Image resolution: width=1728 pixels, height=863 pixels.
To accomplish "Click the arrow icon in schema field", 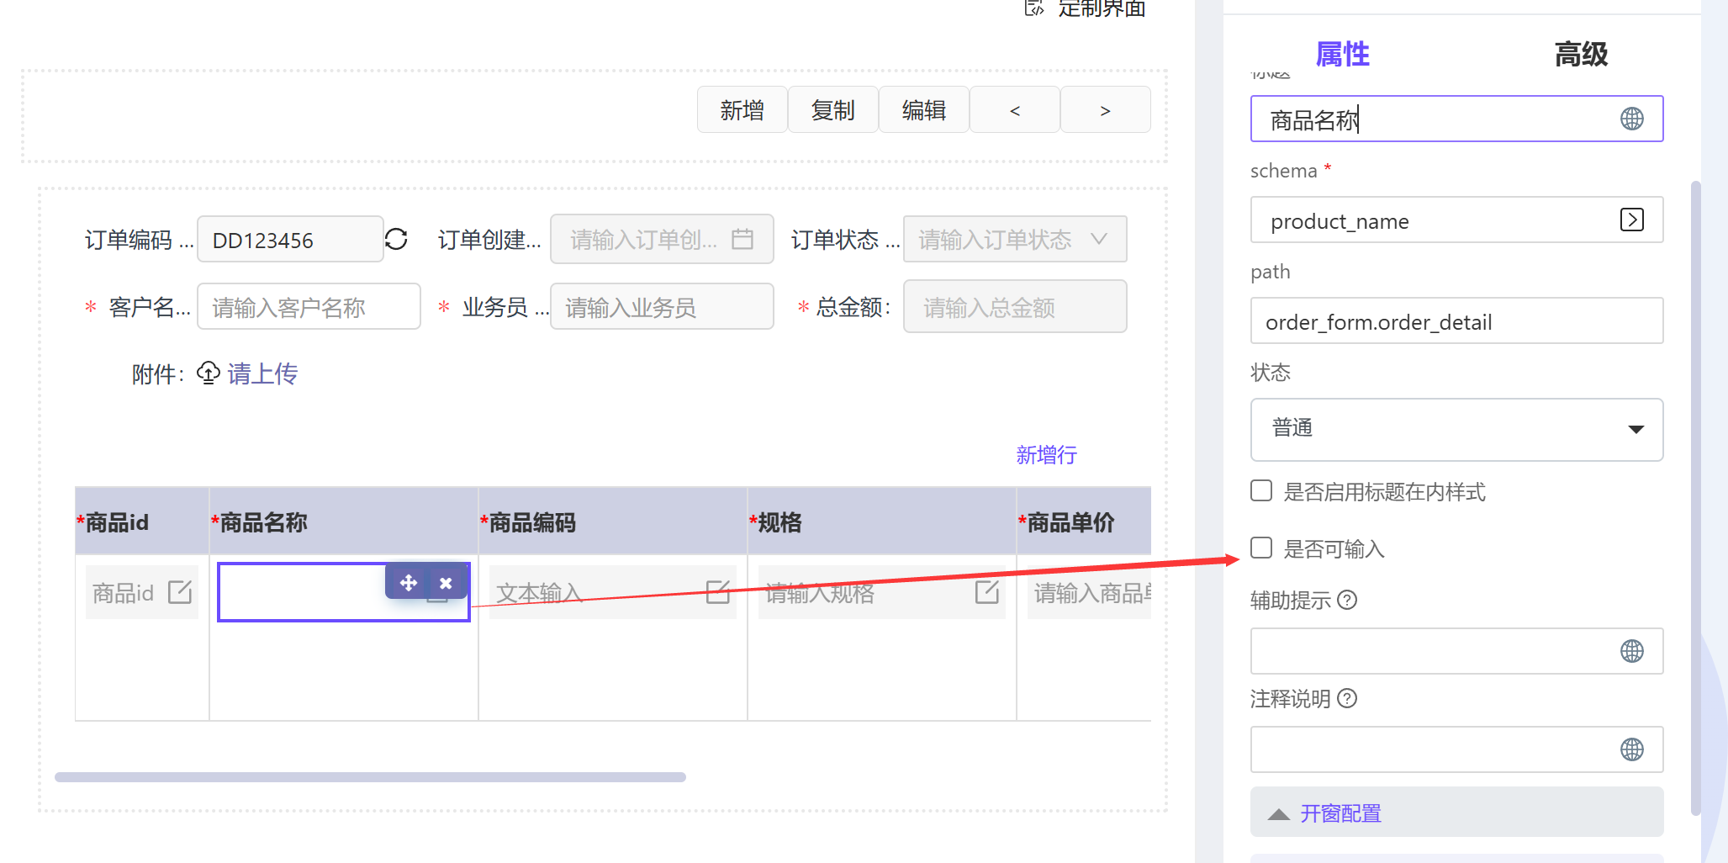I will click(x=1631, y=220).
